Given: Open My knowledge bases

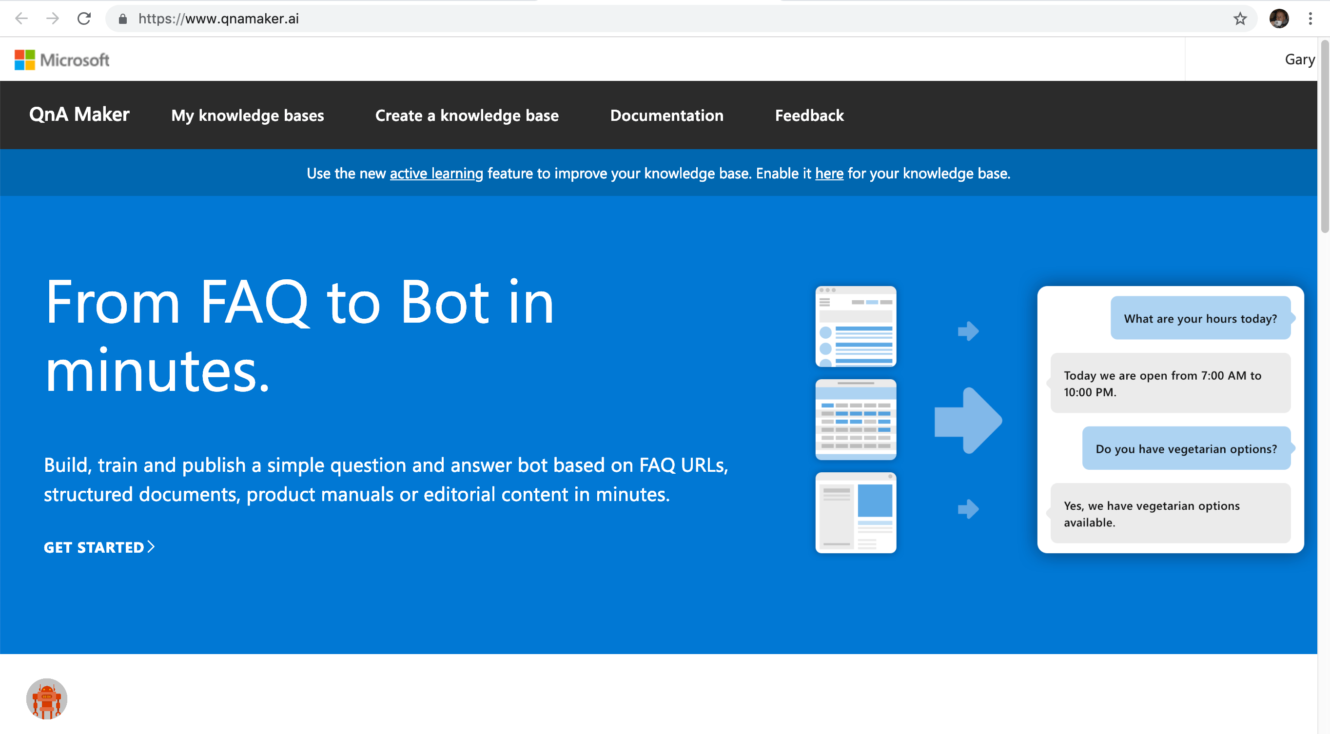Looking at the screenshot, I should pyautogui.click(x=248, y=115).
